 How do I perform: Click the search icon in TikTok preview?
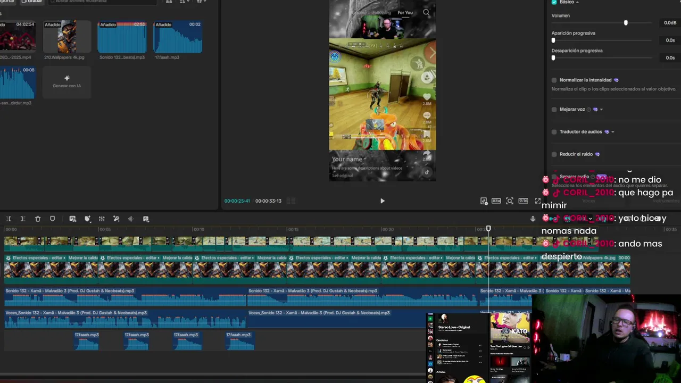coord(426,12)
